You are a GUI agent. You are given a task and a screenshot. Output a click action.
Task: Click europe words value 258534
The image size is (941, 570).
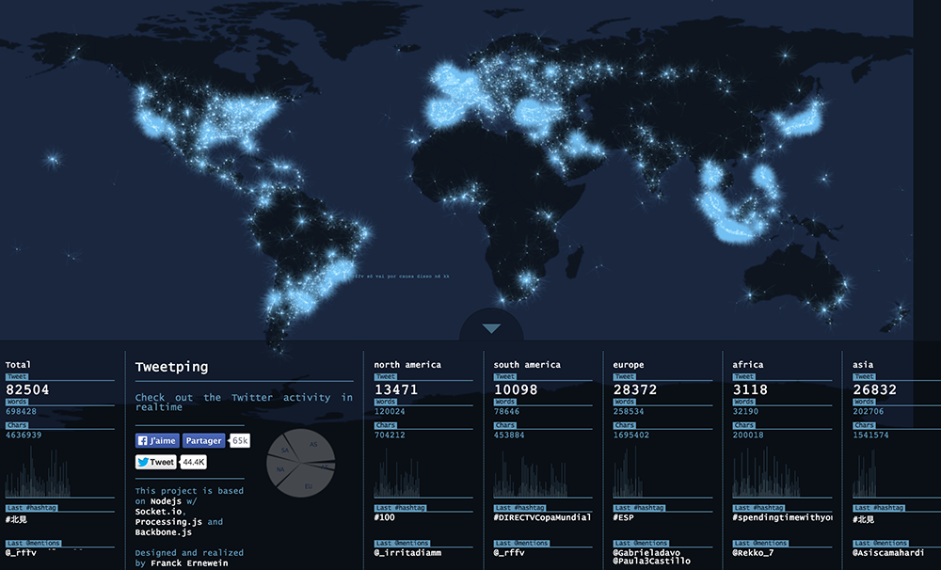[x=629, y=412]
